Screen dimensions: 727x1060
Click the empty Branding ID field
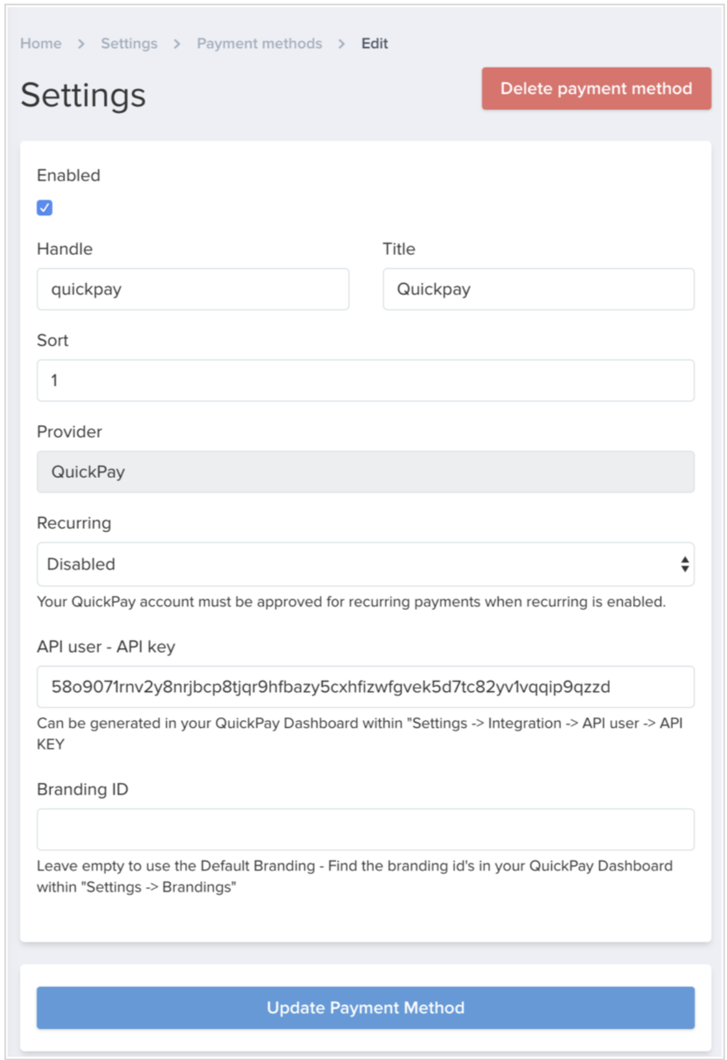(x=365, y=829)
